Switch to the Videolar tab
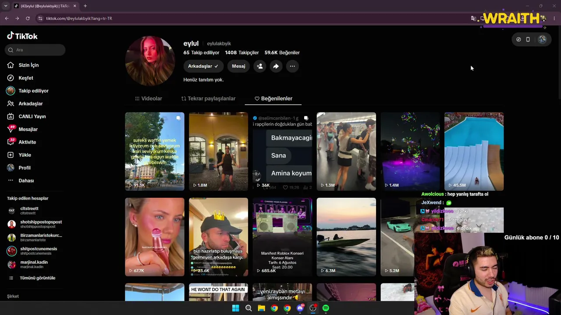This screenshot has height=315, width=561. (149, 98)
